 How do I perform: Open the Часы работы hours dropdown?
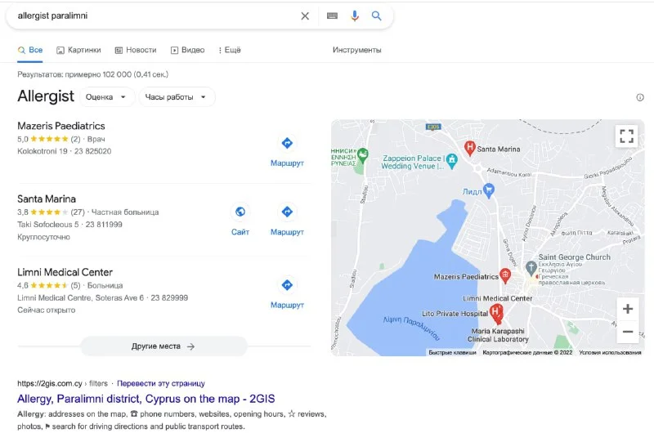click(177, 97)
